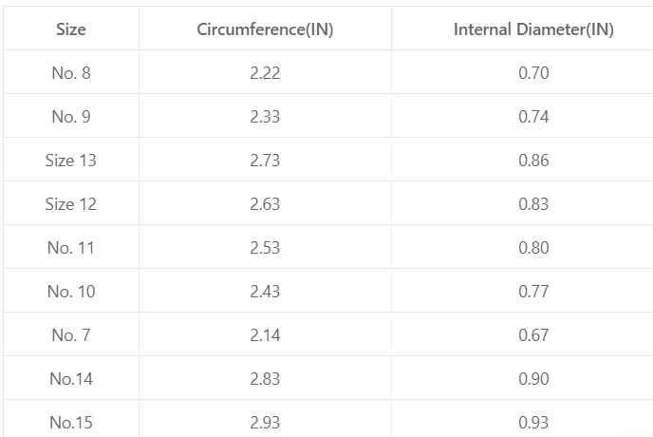Click the No. 11 size cell

point(71,248)
